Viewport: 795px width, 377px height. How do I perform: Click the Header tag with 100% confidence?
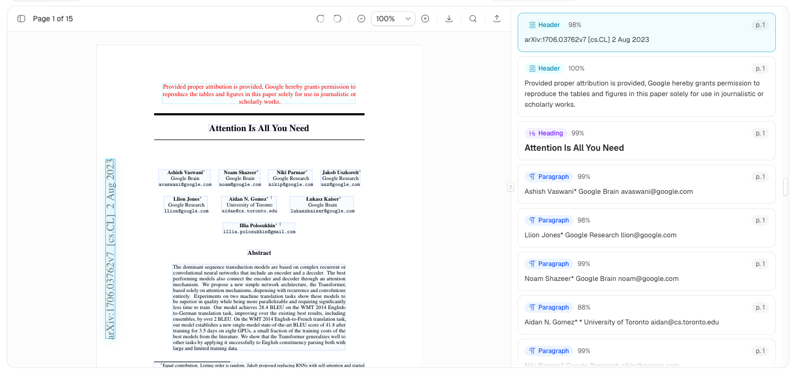coord(544,68)
